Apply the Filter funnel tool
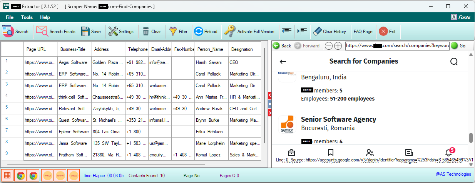 pyautogui.click(x=179, y=32)
